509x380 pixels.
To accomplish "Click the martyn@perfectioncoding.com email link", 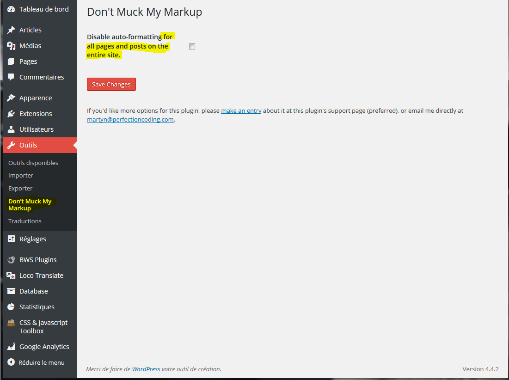I will 130,119.
